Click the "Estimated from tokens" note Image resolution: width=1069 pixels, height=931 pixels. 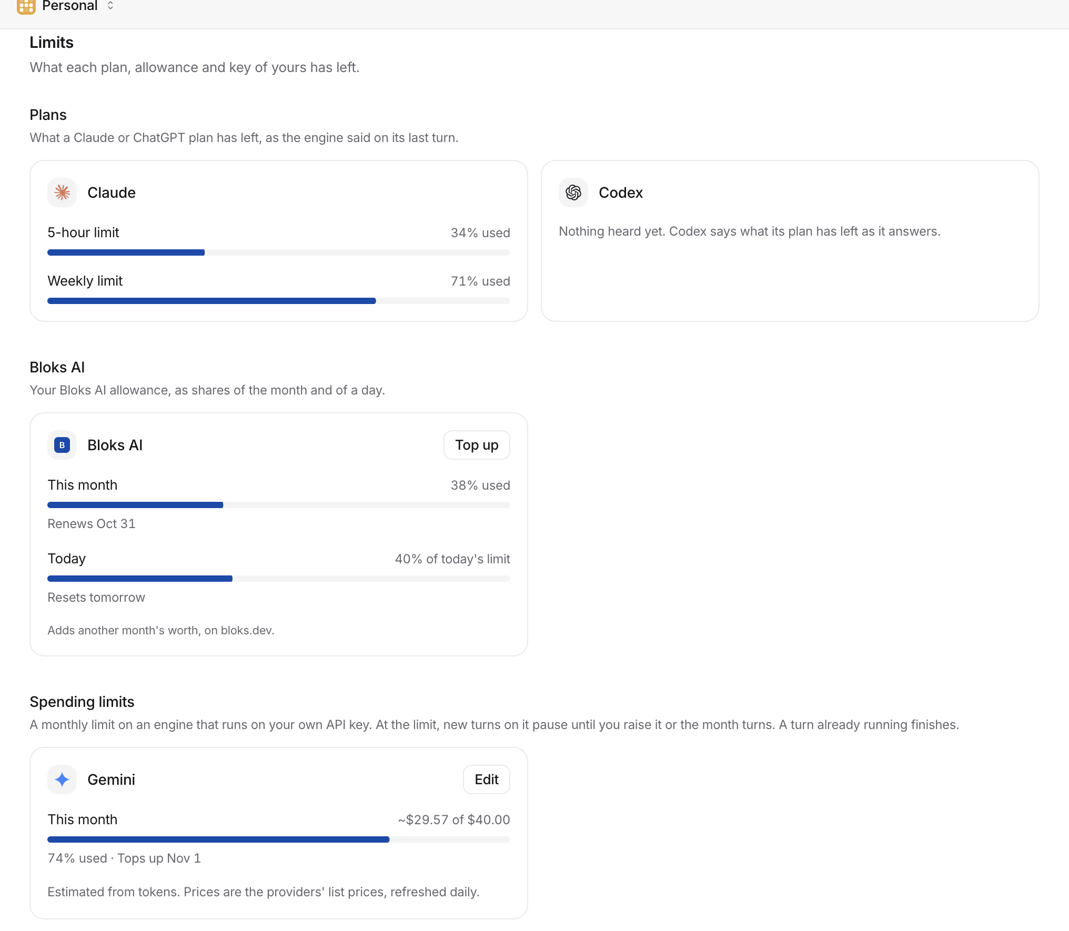point(264,892)
